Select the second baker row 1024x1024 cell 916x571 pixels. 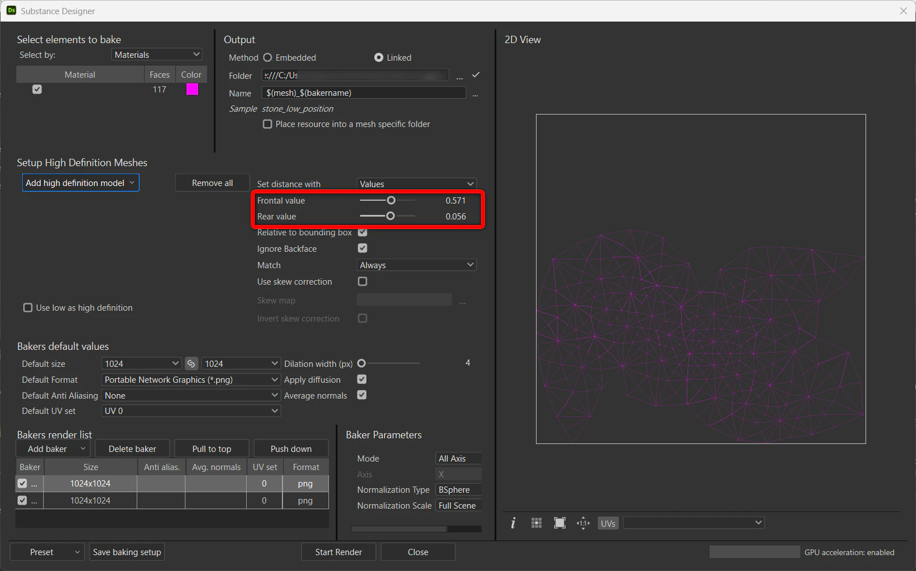pos(91,501)
